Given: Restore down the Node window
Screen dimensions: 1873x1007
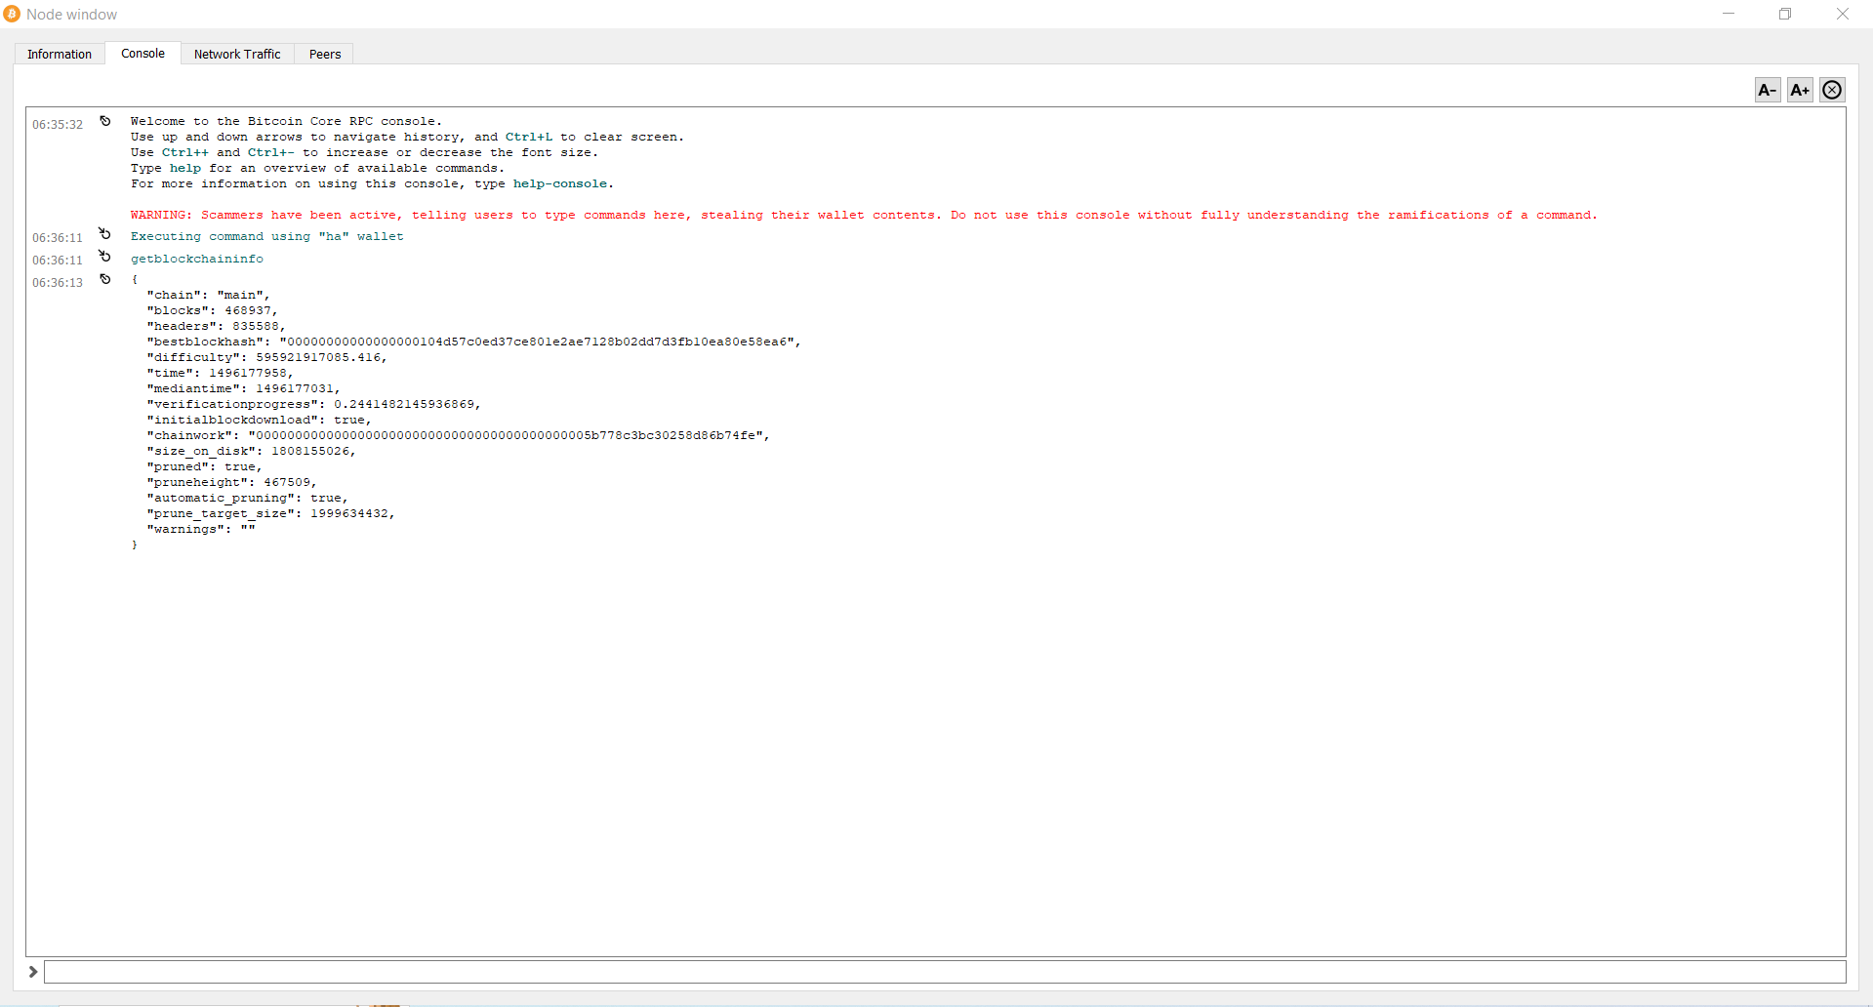Looking at the screenshot, I should point(1785,14).
